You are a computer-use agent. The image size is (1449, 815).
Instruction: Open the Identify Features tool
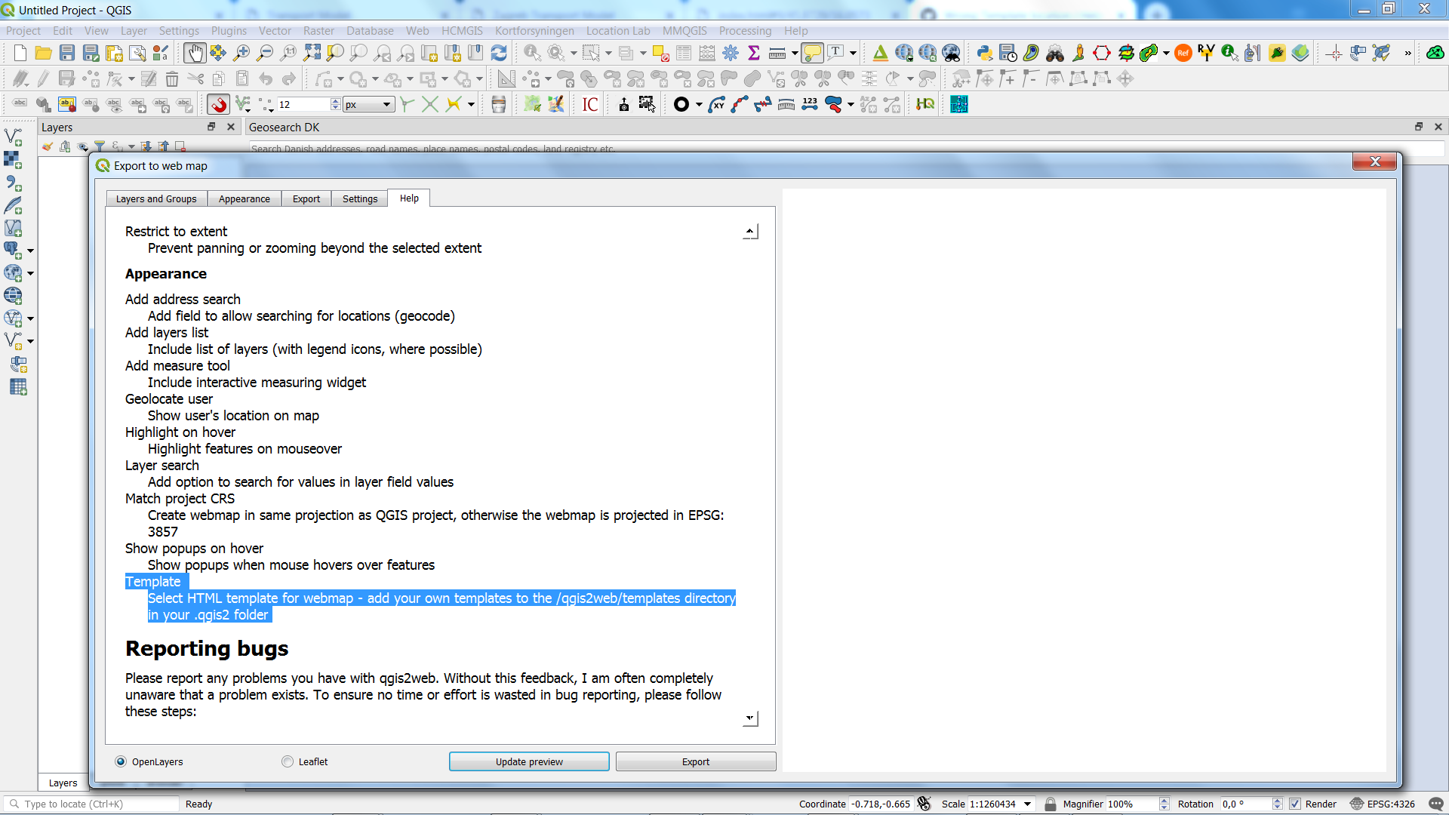[x=533, y=53]
